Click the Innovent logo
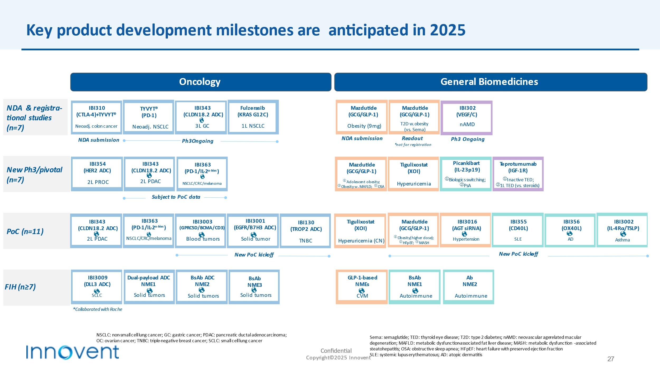Image resolution: width=660 pixels, height=371 pixels. (x=72, y=352)
